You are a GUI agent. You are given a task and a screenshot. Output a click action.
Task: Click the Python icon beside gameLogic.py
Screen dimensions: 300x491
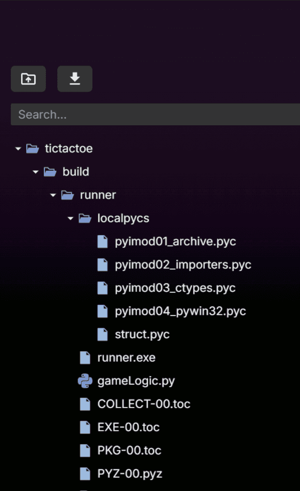coord(85,381)
